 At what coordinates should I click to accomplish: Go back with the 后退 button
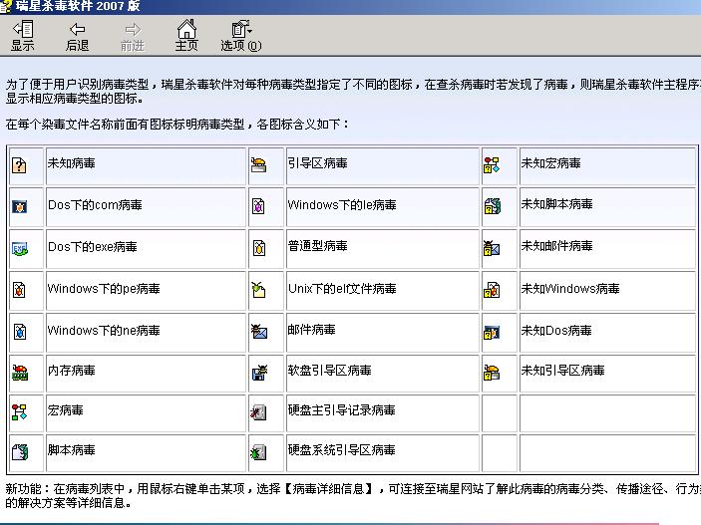click(x=77, y=36)
